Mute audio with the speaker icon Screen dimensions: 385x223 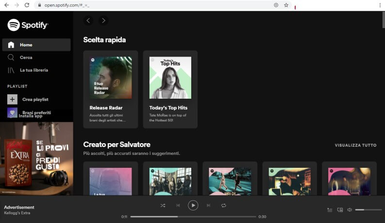(350, 210)
